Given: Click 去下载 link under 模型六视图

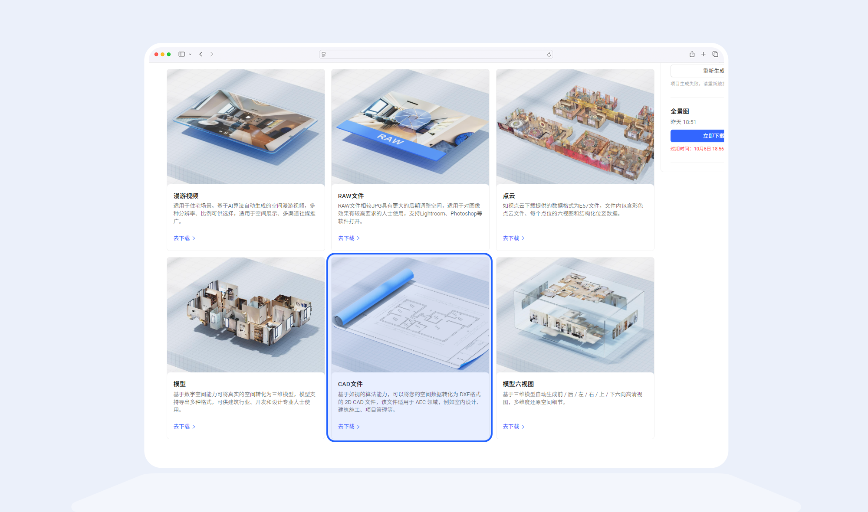Looking at the screenshot, I should click(x=514, y=426).
